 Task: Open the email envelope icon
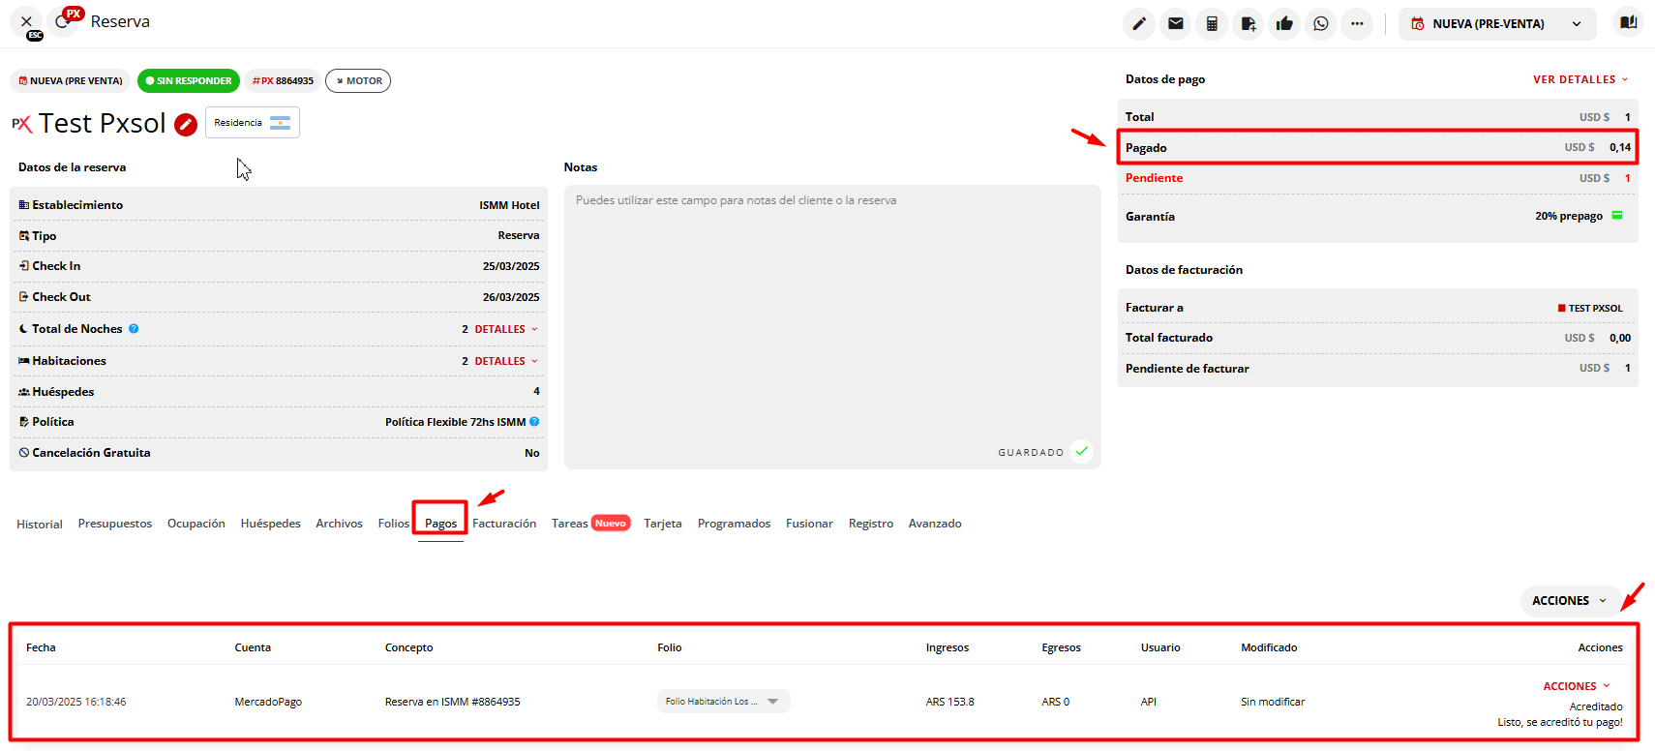pyautogui.click(x=1176, y=24)
